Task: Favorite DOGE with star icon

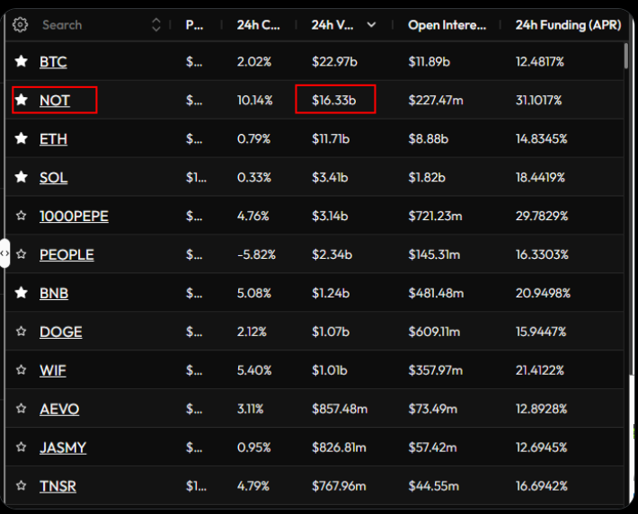Action: [x=22, y=332]
